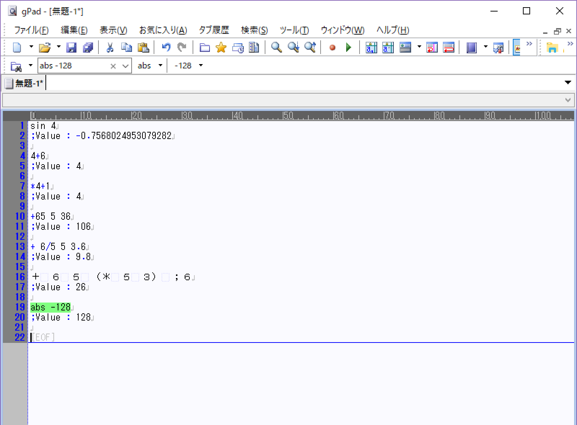Show more toolbar buttons via the chevron
577x425 pixels.
coord(529,44)
